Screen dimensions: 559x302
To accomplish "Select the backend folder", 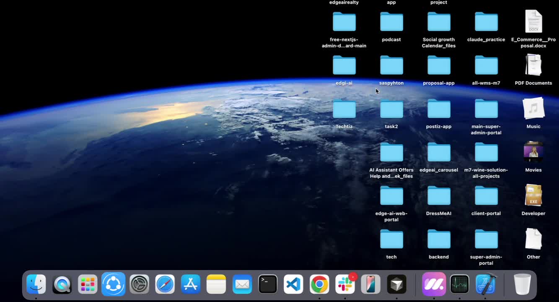I will tap(439, 240).
